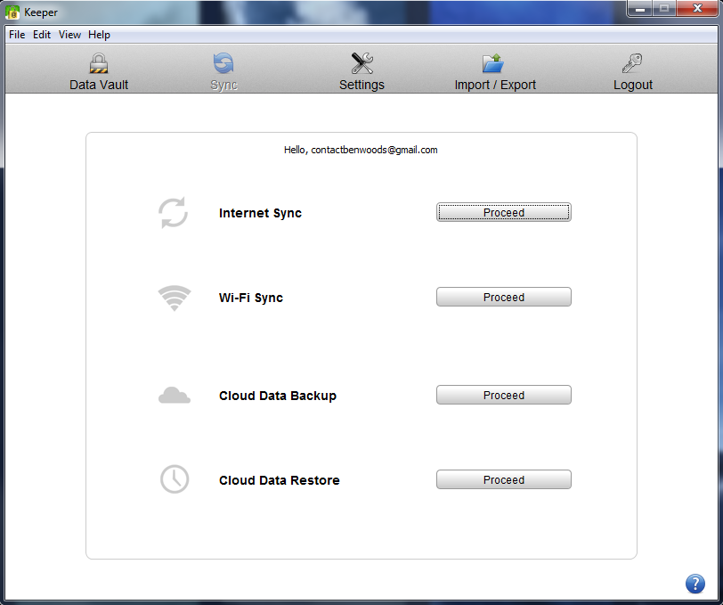Viewport: 723px width, 605px height.
Task: Proceed with Cloud Data Restore
Action: pos(504,479)
